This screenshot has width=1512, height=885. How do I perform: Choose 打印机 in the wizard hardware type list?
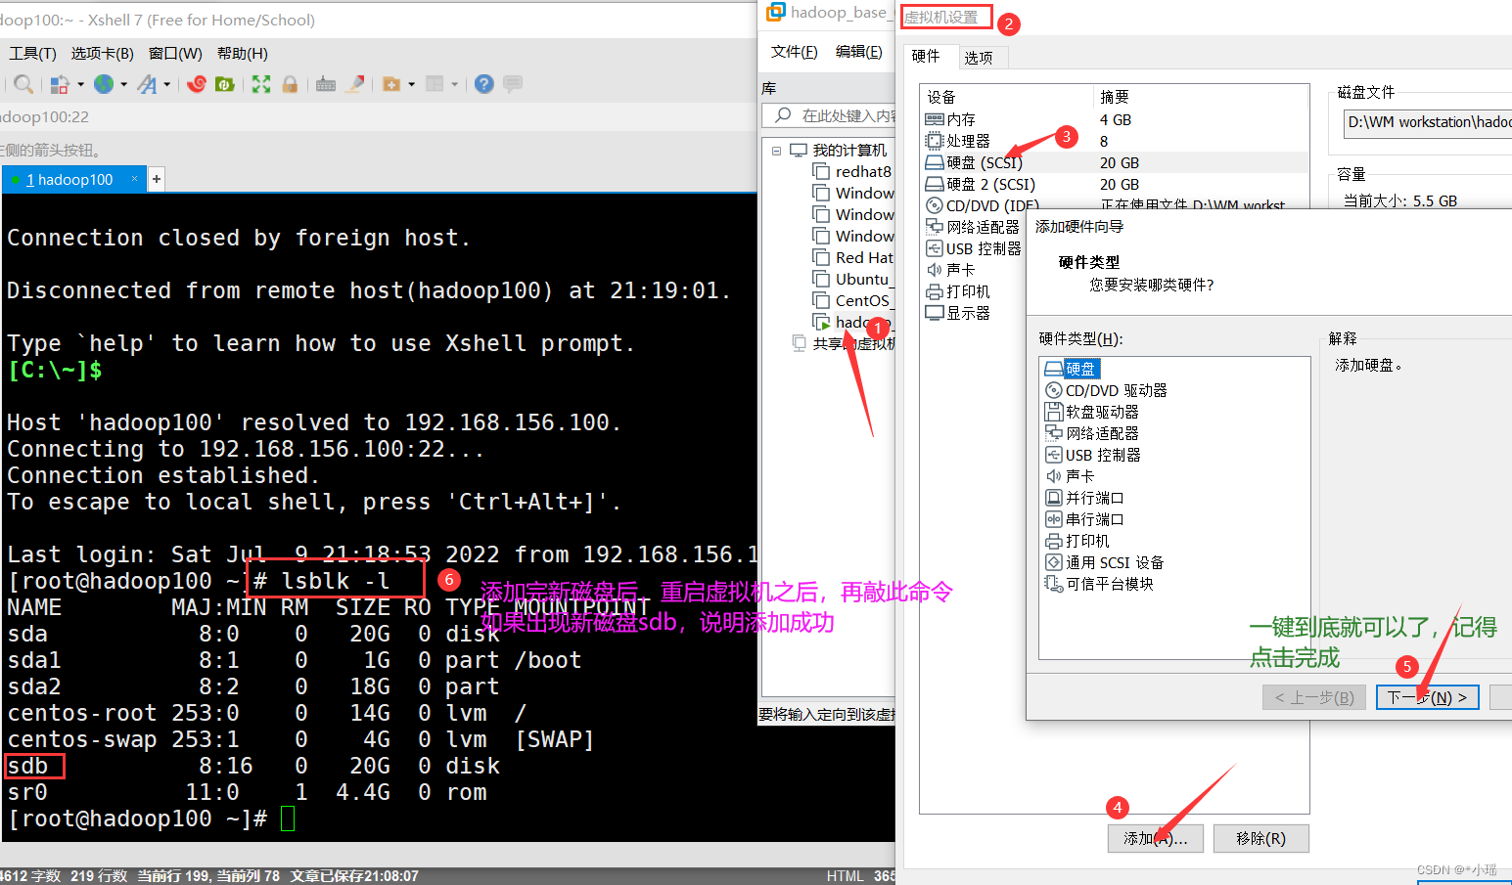click(x=1077, y=541)
